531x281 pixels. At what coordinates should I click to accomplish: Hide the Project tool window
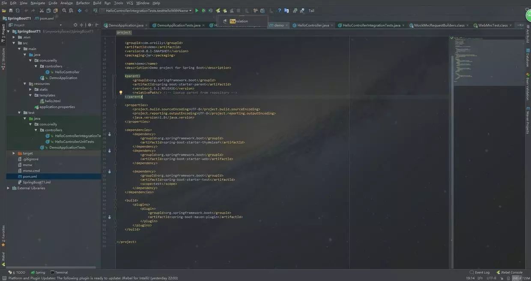click(x=97, y=25)
